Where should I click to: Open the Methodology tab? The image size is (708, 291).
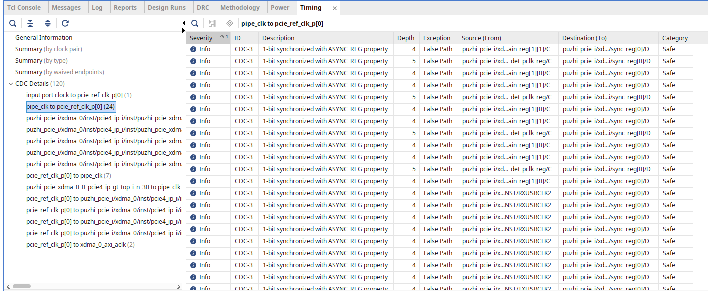(x=240, y=7)
